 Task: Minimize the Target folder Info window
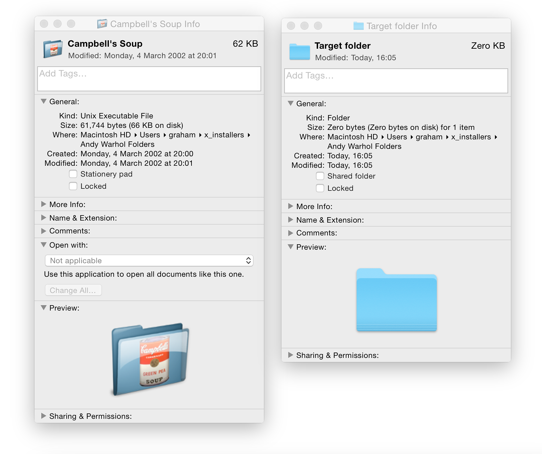coord(304,26)
